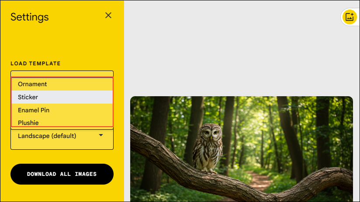
Task: Click the Load Template combo box field
Action: (x=62, y=74)
